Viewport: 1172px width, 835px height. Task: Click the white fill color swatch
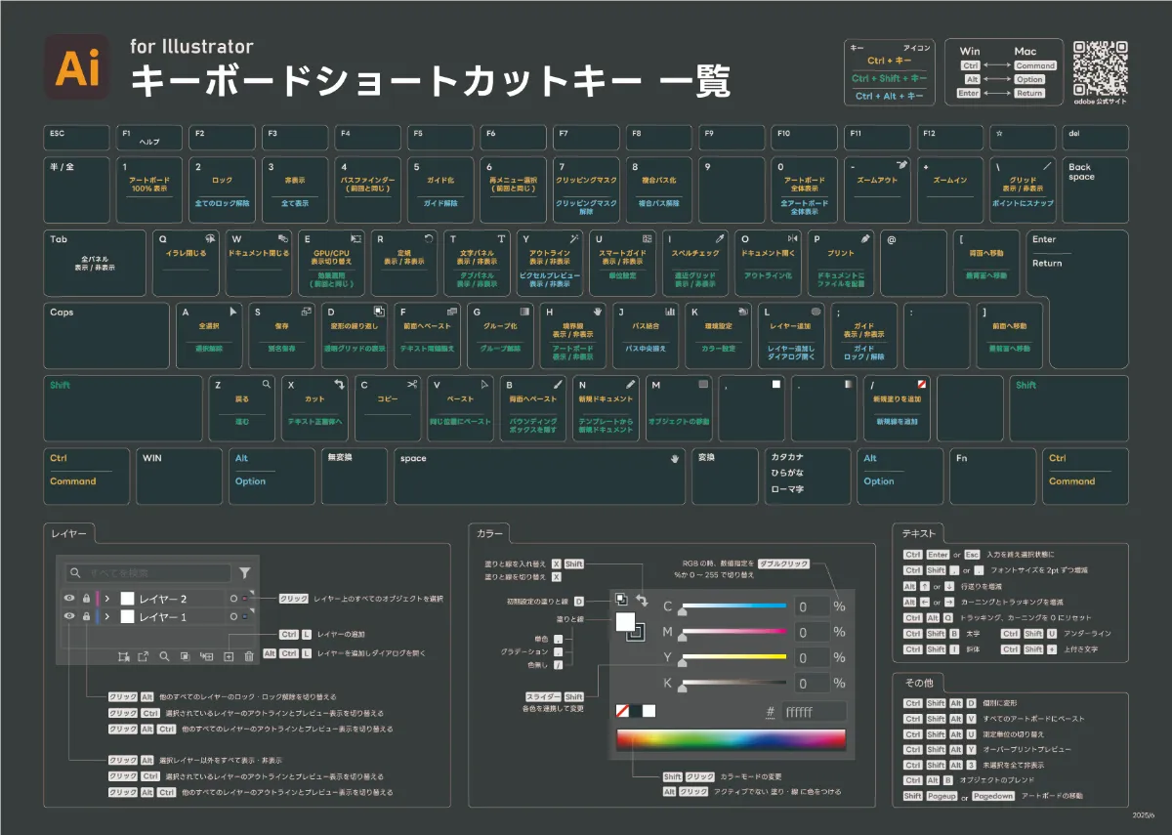tap(625, 621)
